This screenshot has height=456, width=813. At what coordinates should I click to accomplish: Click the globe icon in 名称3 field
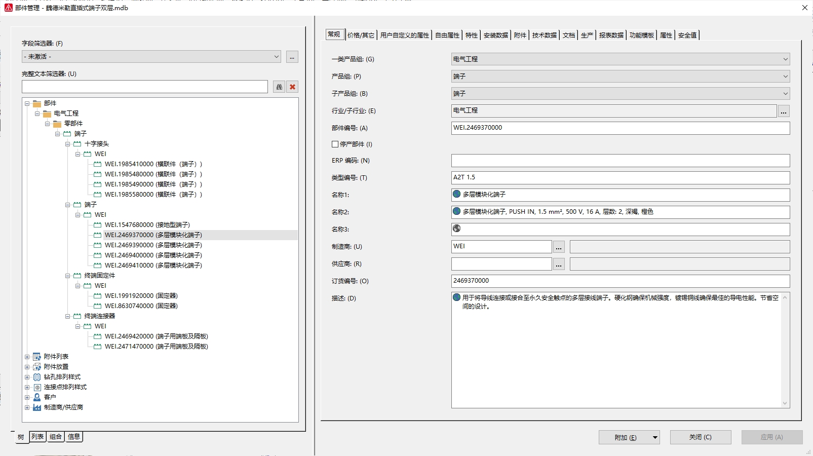[x=456, y=229]
